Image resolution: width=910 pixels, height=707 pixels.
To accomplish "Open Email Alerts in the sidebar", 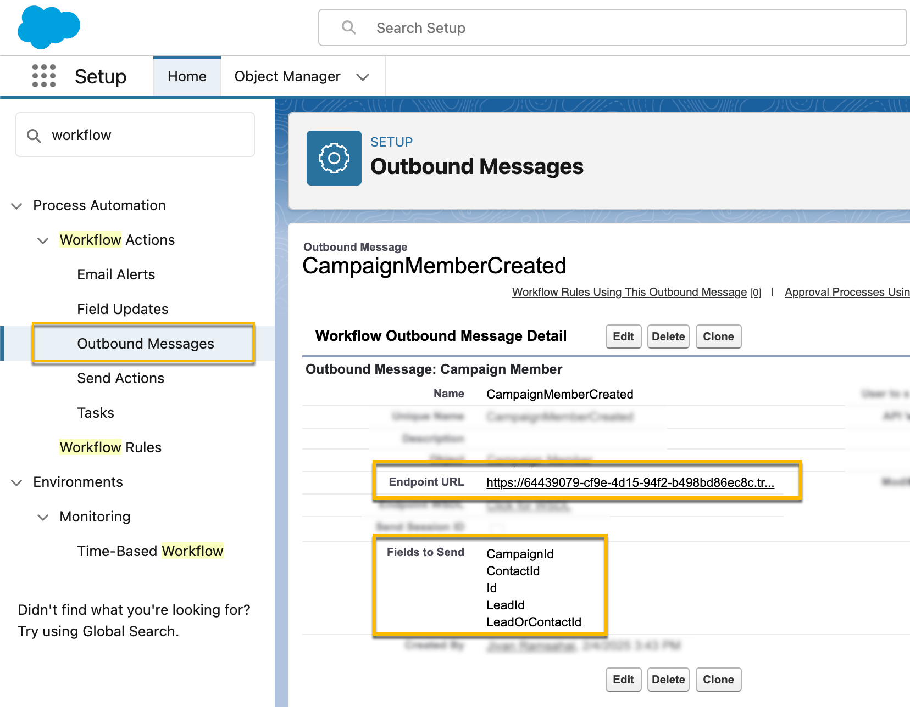I will pos(116,274).
